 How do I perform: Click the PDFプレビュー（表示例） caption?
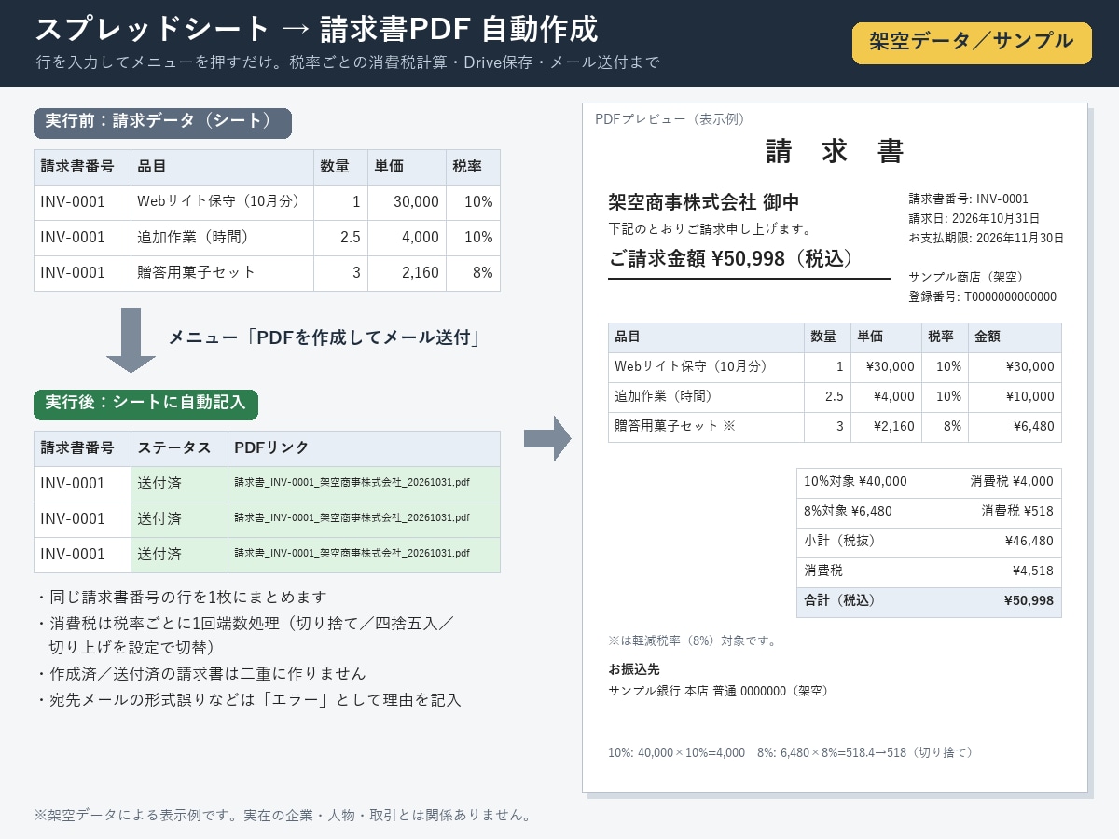click(670, 118)
